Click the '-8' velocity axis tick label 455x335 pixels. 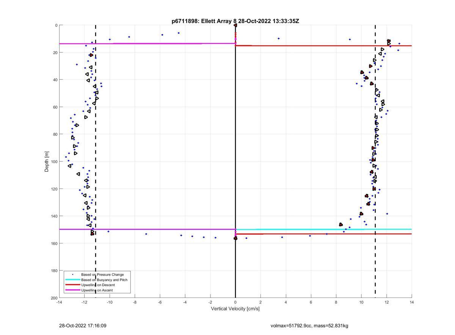click(135, 302)
